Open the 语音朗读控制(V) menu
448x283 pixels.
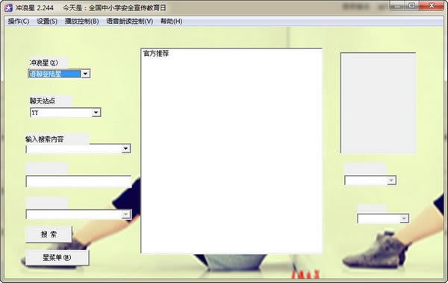[130, 22]
